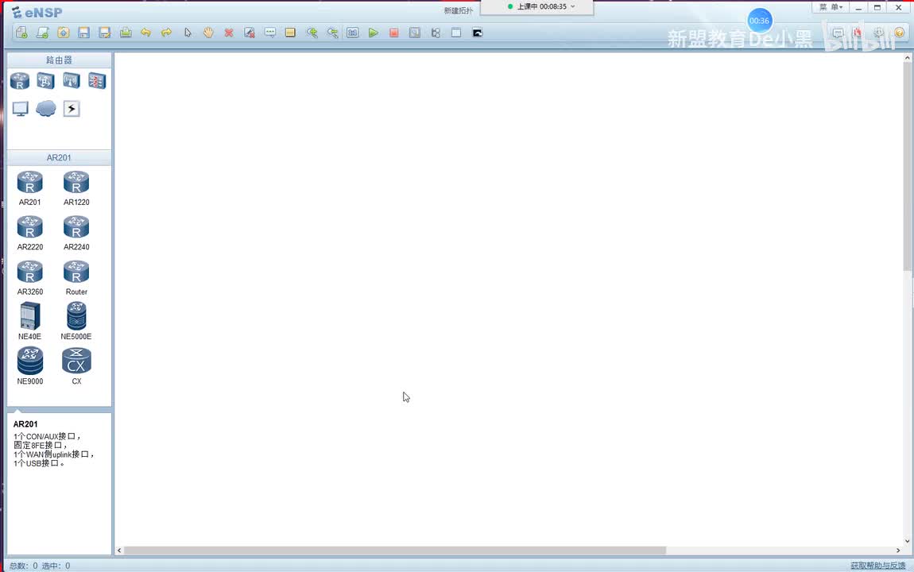Screen dimensions: 914x572
Task: Click the horizontal scrollbar thumb of canvas
Action: click(x=395, y=551)
